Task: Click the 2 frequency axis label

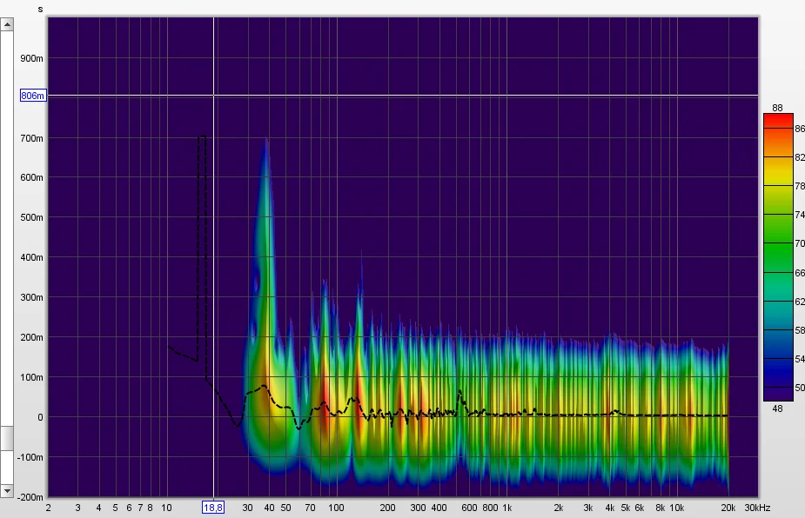Action: point(48,508)
